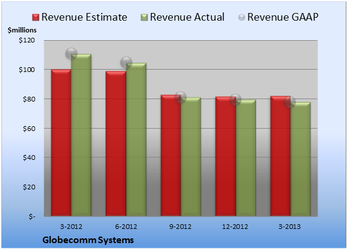The width and height of the screenshot is (347, 249).
Task: Select the red estimate bar for 3-2013
Action: 280,156
